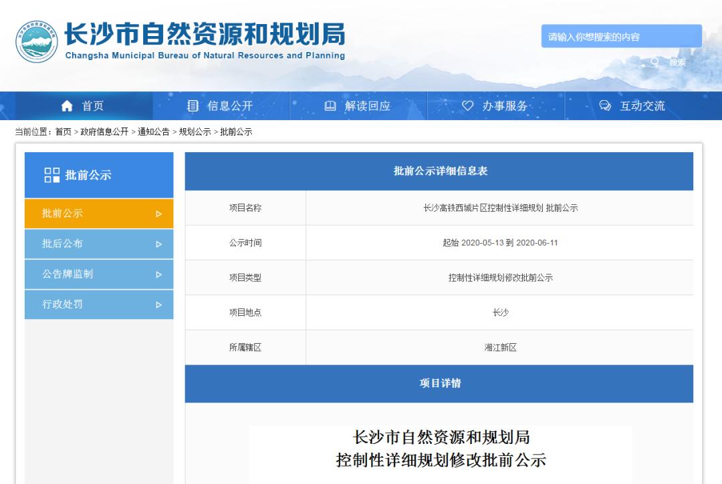Expand the 批前公示 sidebar arrow

158,214
